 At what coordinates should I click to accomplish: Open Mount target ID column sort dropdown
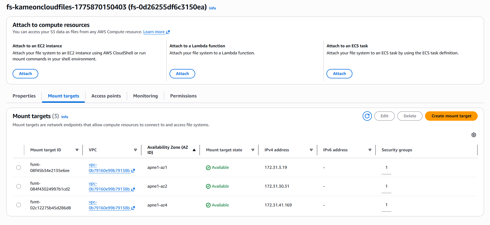[x=77, y=150]
